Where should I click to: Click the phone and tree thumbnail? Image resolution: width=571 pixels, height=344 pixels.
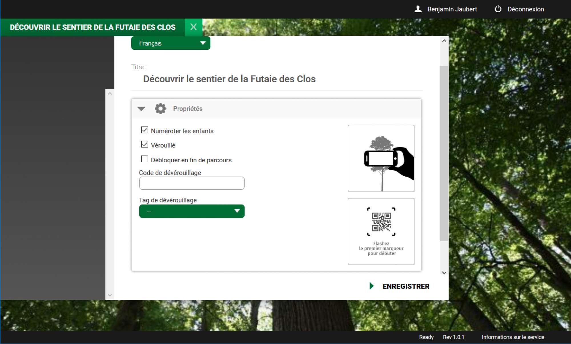point(381,158)
